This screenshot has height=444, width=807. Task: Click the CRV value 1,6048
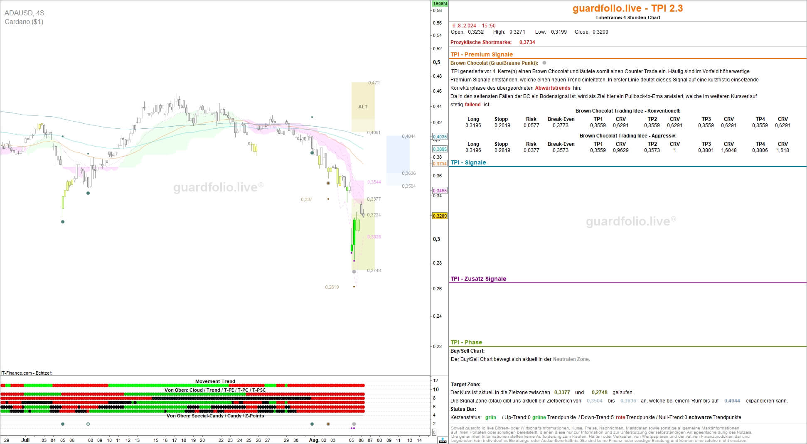click(x=729, y=150)
